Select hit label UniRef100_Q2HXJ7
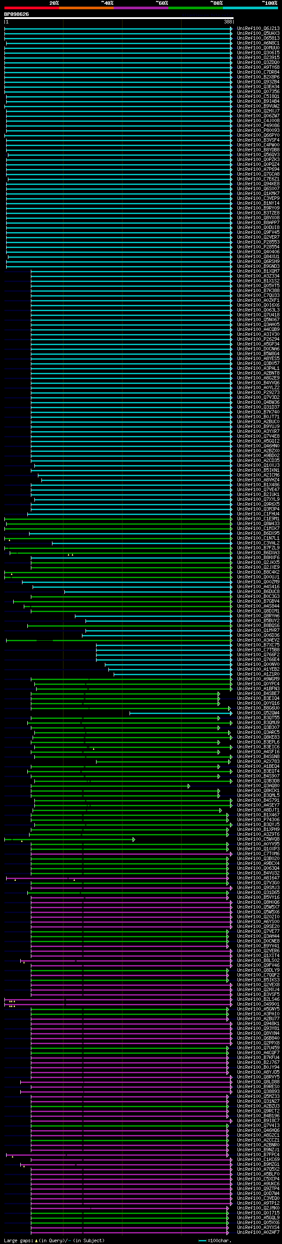The height and width of the screenshot is (1244, 282). pyautogui.click(x=258, y=111)
